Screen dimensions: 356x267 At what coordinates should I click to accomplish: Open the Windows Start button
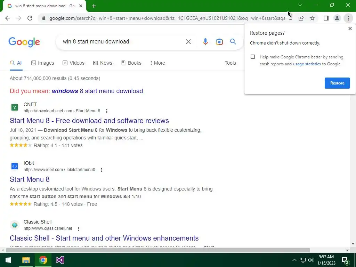click(8, 260)
